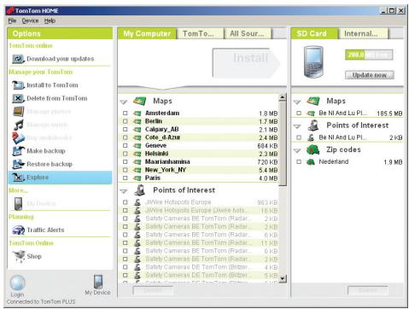Click the list scrollbar down arrow
This screenshot has width=409, height=309.
click(x=283, y=278)
